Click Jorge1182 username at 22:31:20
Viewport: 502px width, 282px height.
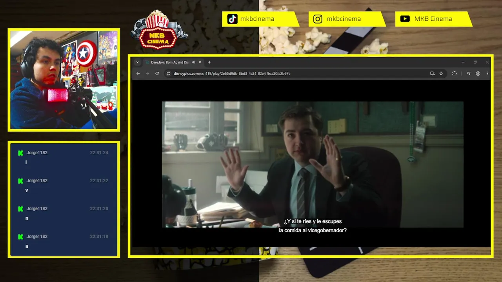(37, 209)
